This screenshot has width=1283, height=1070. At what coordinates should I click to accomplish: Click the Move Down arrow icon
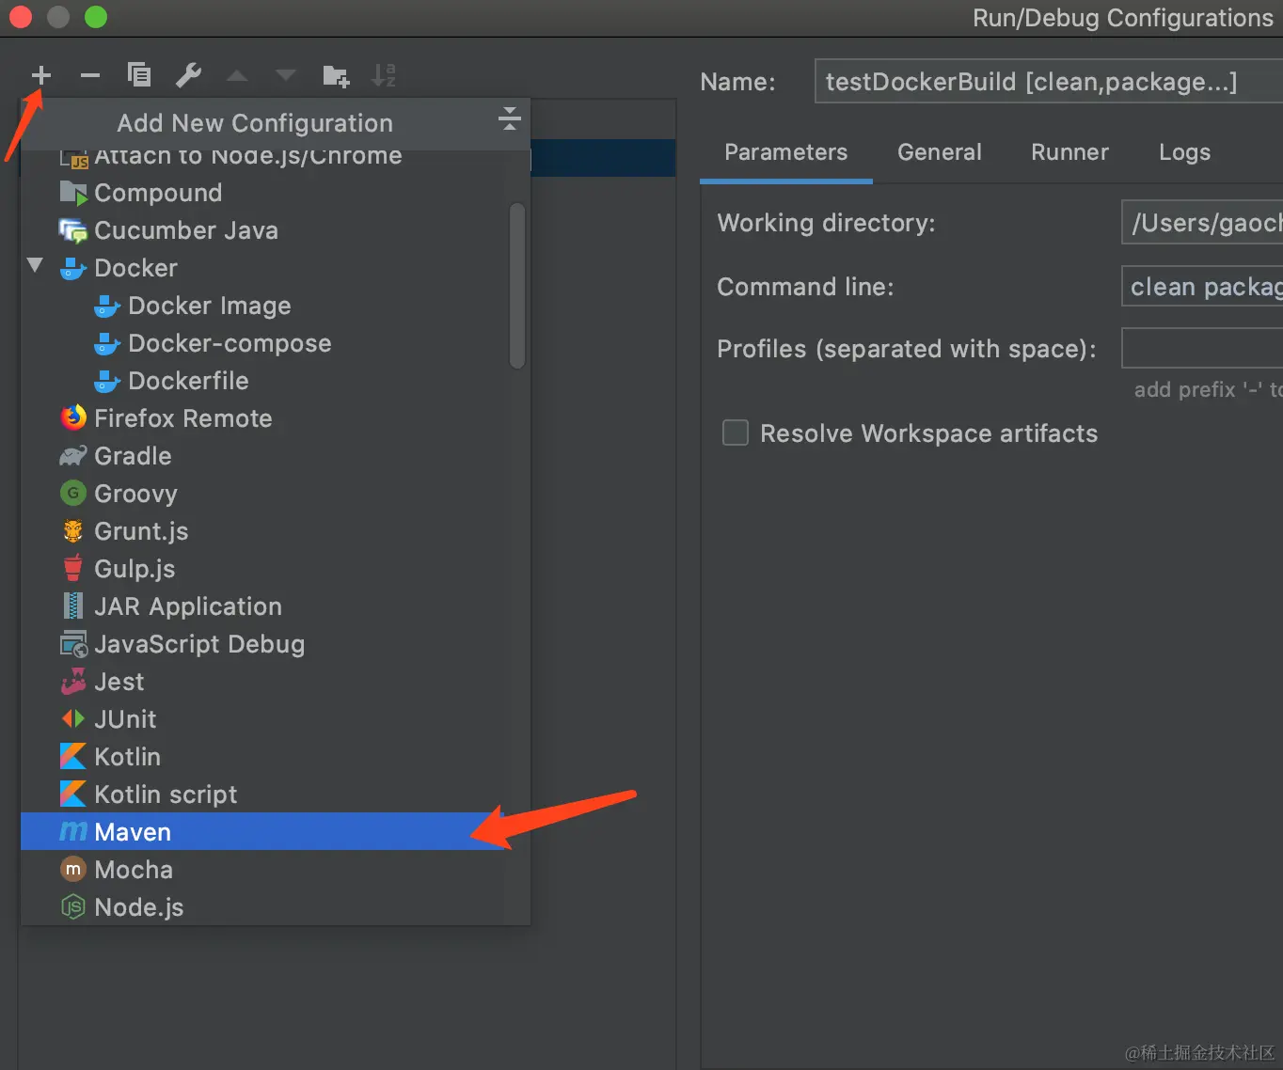point(286,75)
